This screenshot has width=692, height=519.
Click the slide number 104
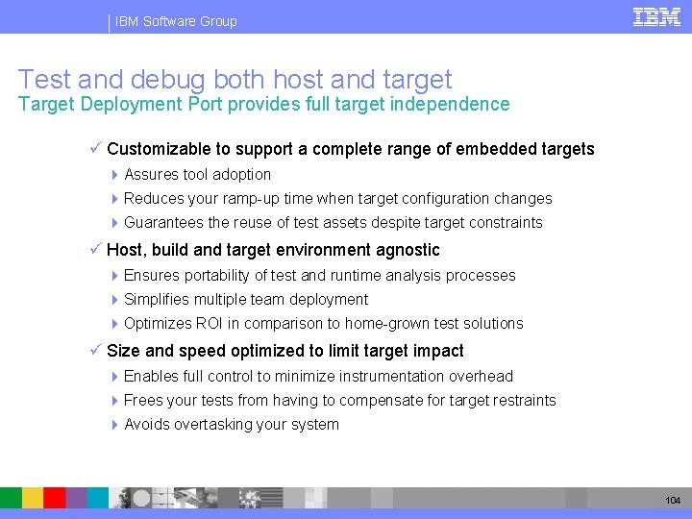[673, 500]
